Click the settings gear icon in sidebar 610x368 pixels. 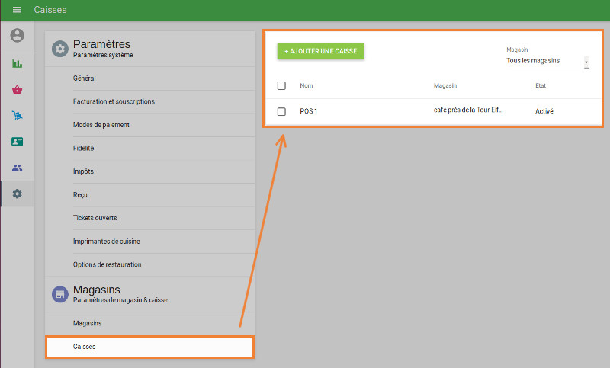17,194
